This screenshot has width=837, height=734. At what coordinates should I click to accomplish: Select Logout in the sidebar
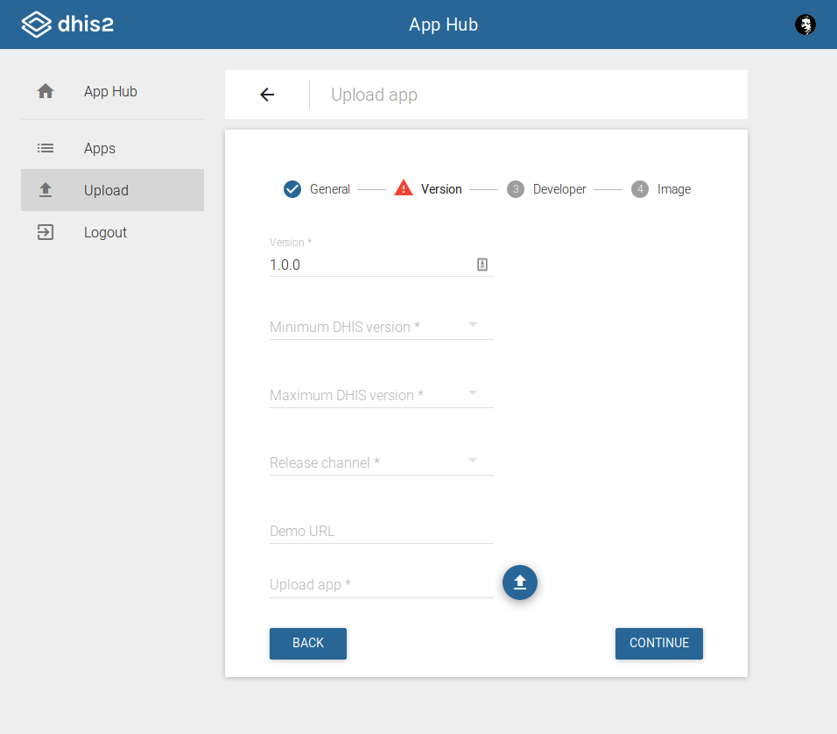[x=112, y=232]
